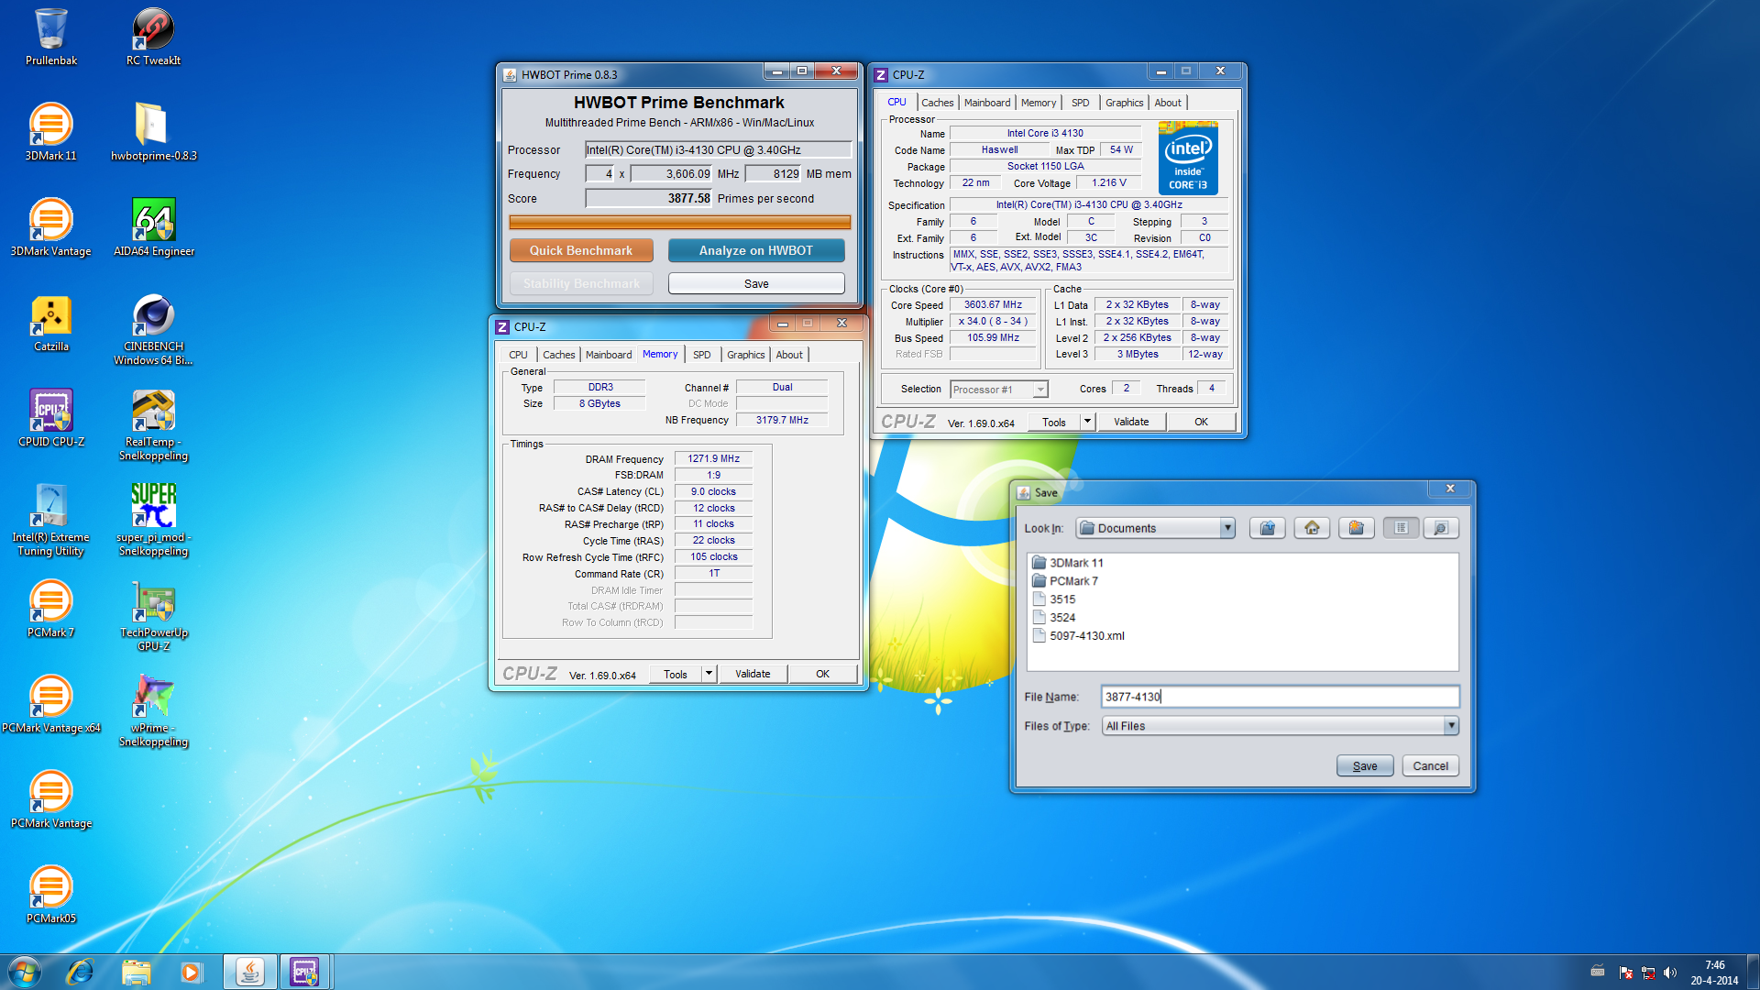Viewport: 1760px width, 990px height.
Task: Select Catzilla desktop icon
Action: point(51,323)
